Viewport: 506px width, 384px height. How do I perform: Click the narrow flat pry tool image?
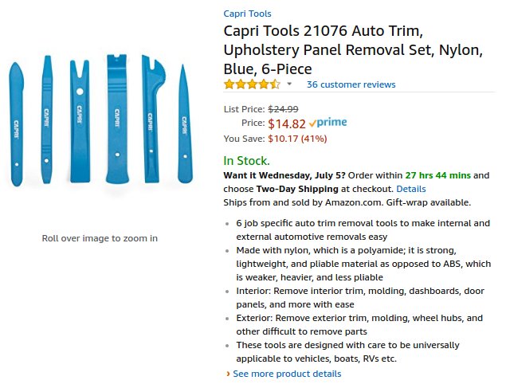(47, 120)
